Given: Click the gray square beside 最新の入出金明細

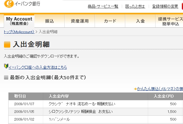Looking at the screenshot, I should pyautogui.click(x=6, y=78).
